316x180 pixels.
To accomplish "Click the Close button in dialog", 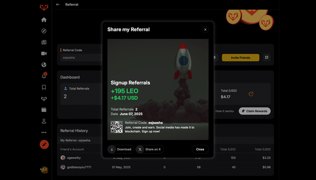I will 200,150.
